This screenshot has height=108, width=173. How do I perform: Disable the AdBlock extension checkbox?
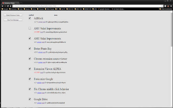coord(30,18)
